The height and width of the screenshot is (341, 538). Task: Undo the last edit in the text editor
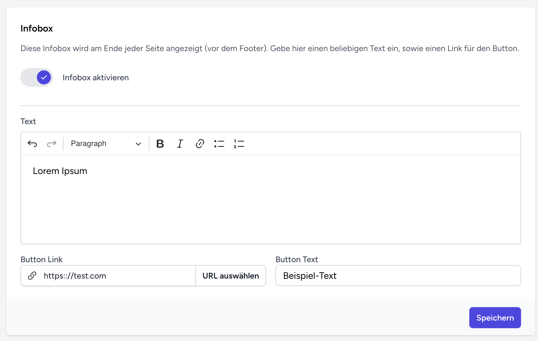tap(32, 144)
